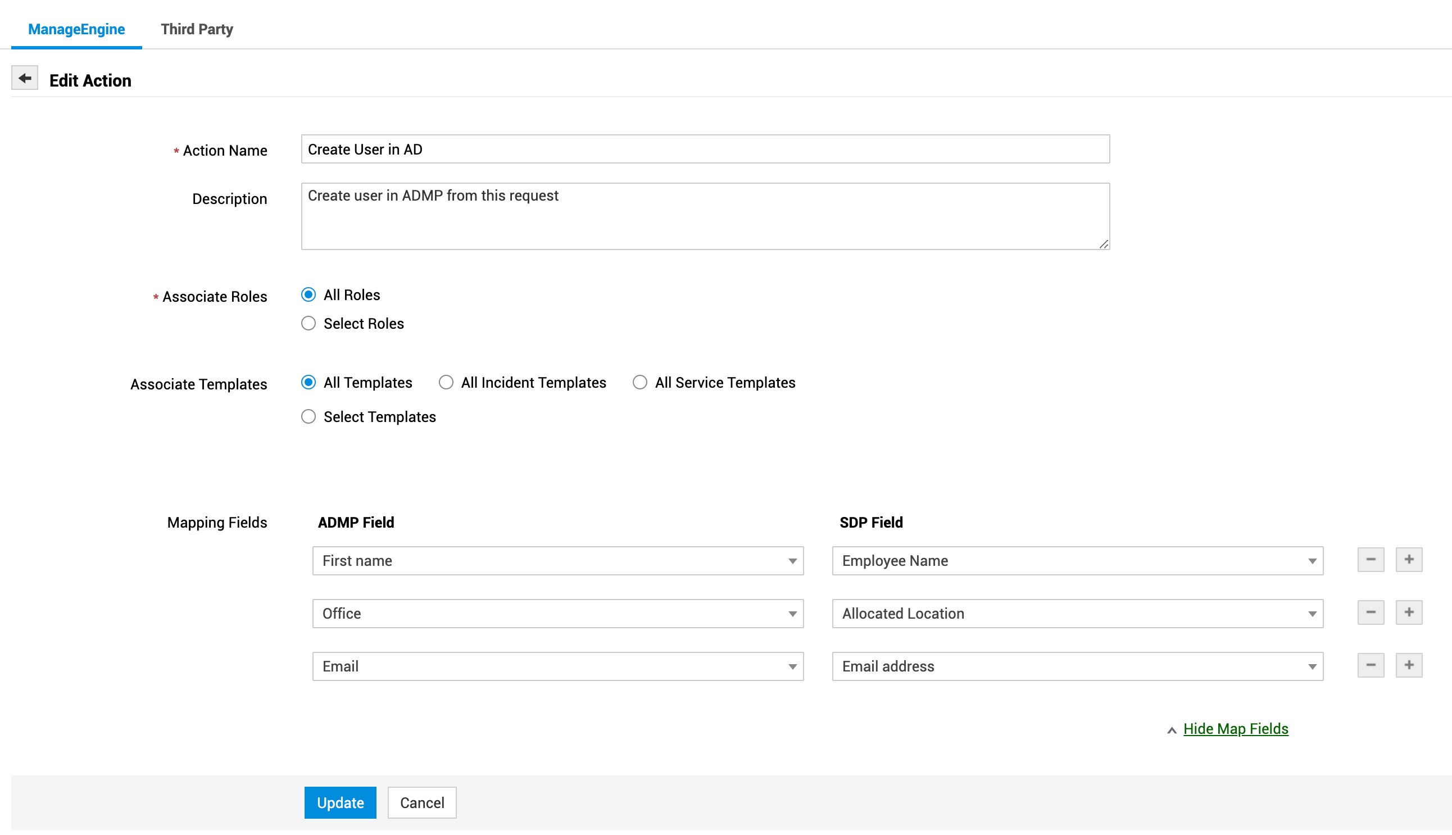Screen dimensions: 1452x835
Task: Switch to the Third Party tab
Action: (x=197, y=29)
